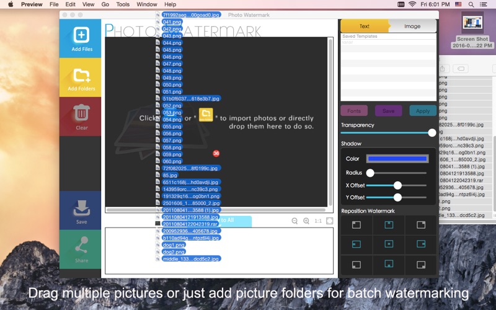Click the Clear trash icon
Screen dimensions: 496x310
pos(82,113)
